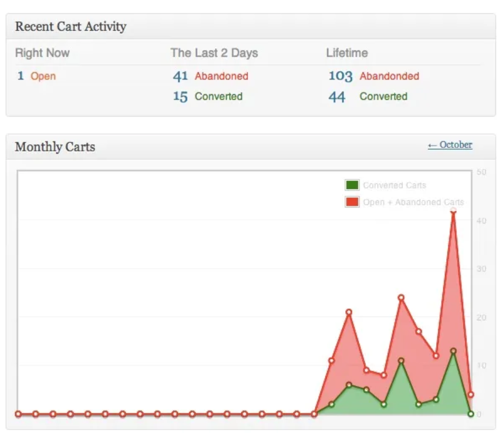Screen dimensions: 500x433
Task: Select the first data point on the chart line
Action: (x=19, y=413)
